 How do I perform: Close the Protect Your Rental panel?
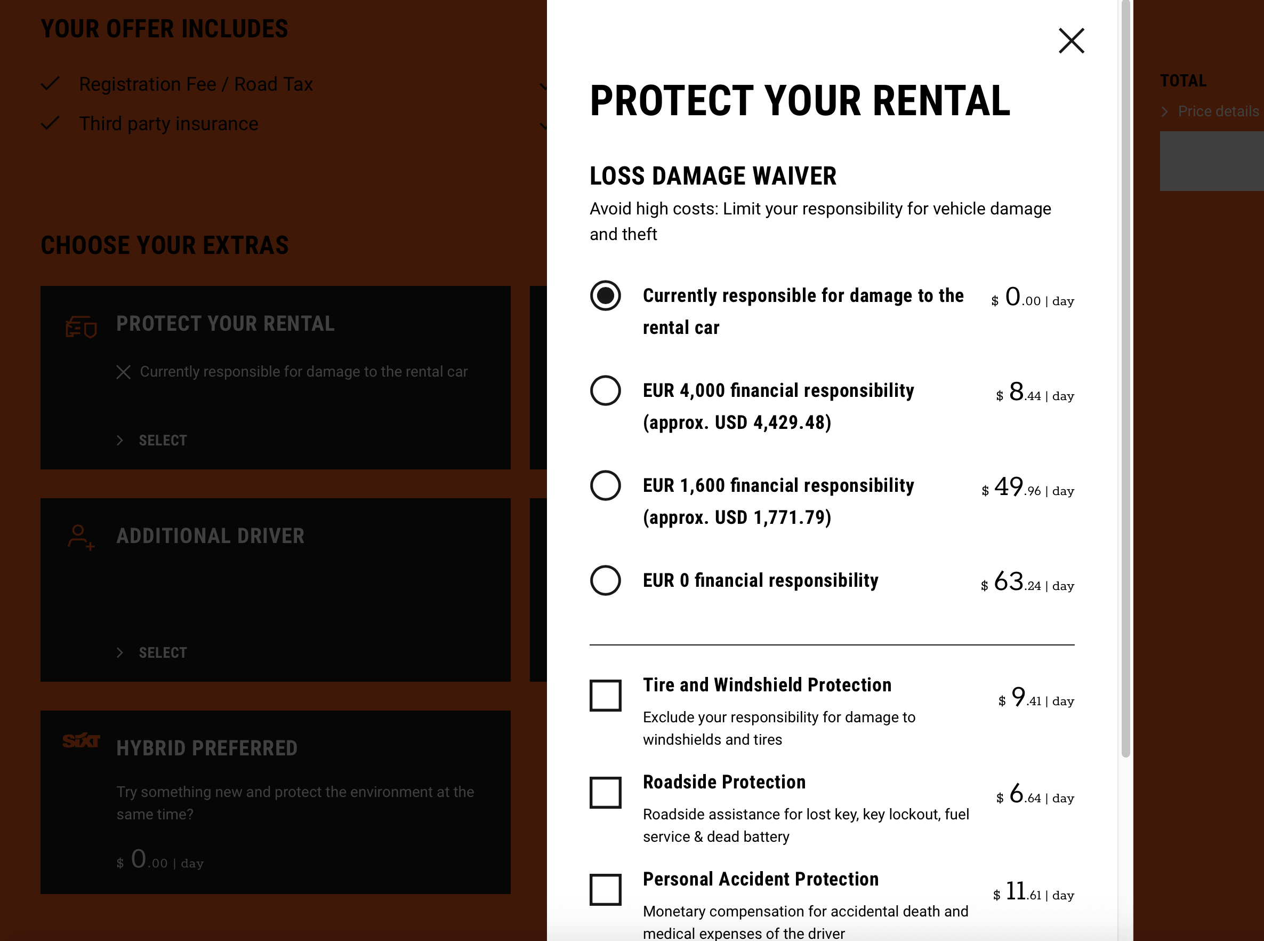(1071, 41)
